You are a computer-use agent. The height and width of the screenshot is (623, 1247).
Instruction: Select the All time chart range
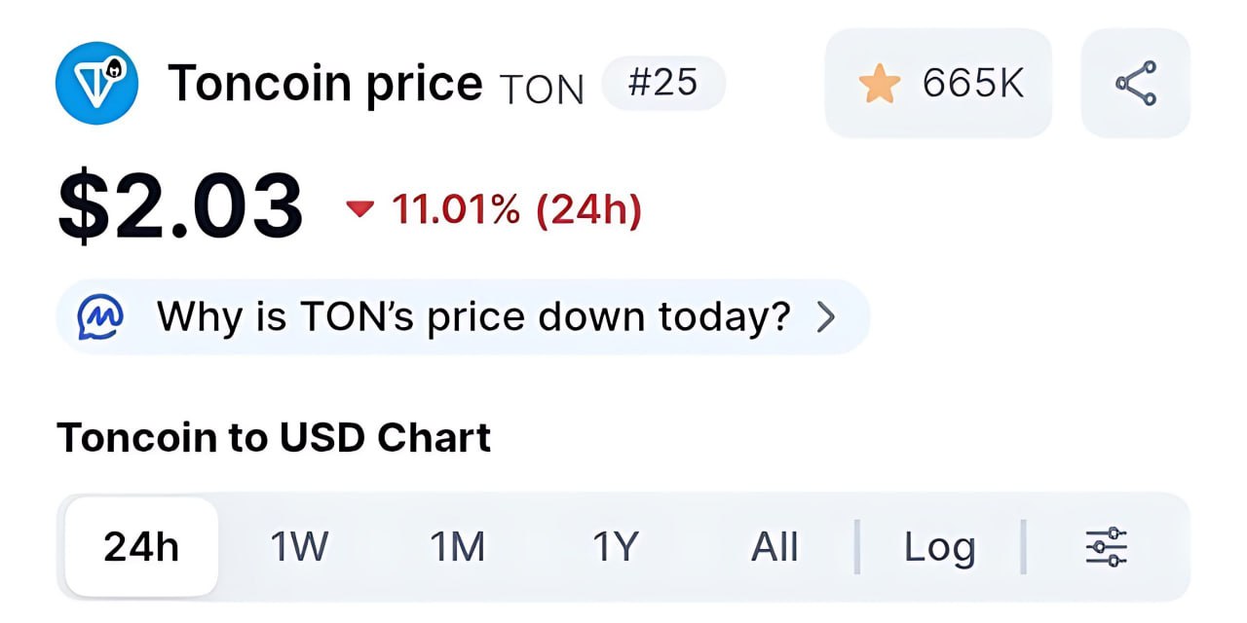(775, 547)
